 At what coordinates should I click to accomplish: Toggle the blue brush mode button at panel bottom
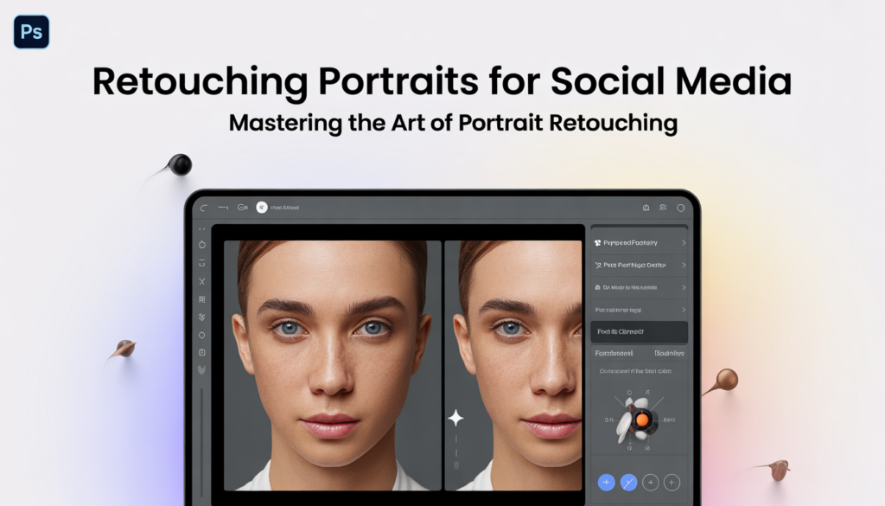coord(628,483)
